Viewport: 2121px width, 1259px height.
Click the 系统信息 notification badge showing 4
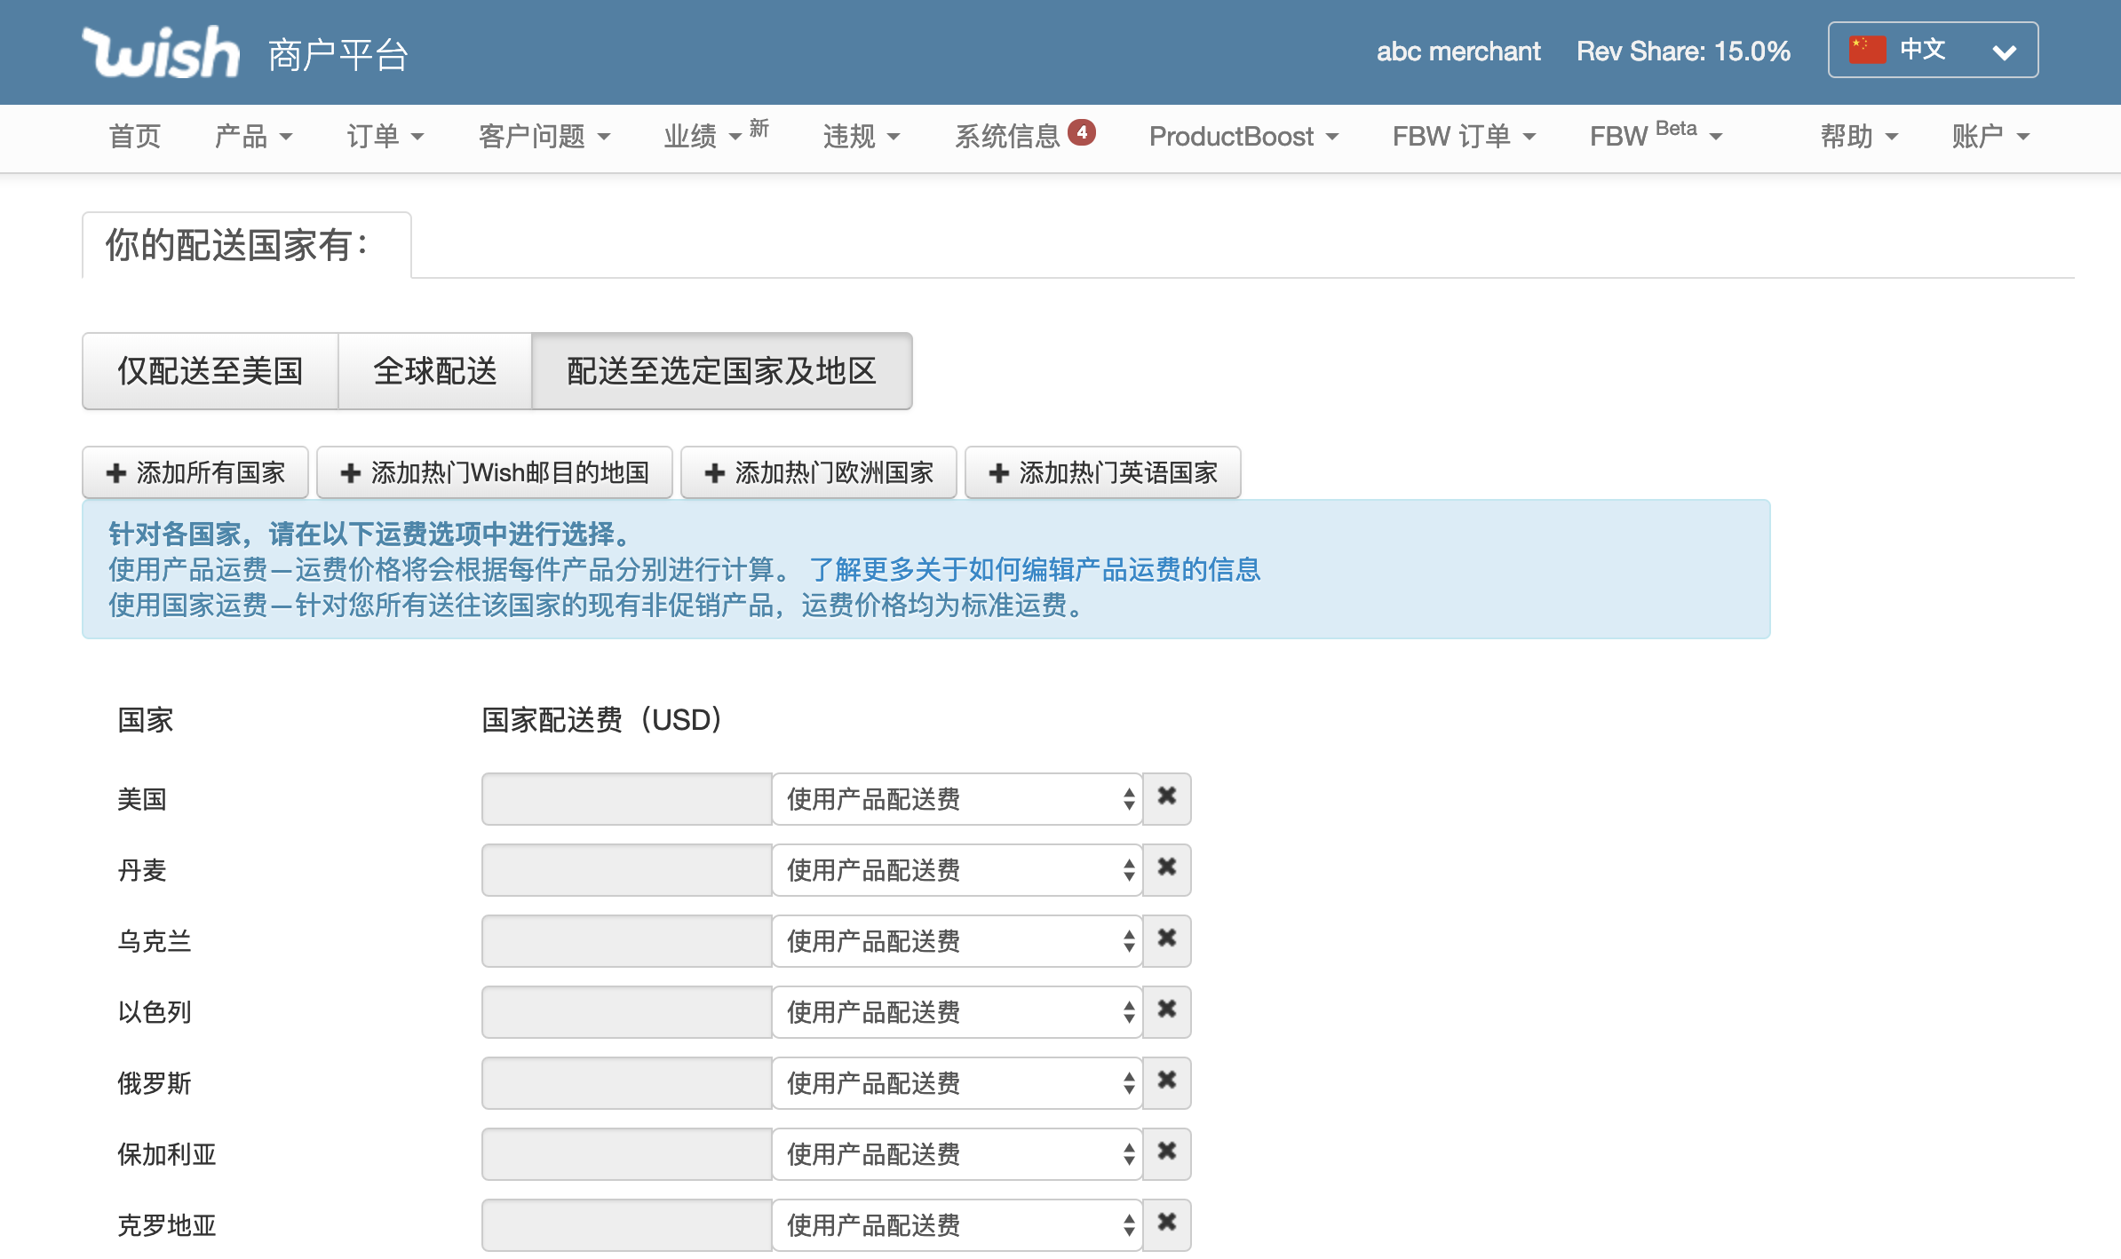click(x=1082, y=131)
